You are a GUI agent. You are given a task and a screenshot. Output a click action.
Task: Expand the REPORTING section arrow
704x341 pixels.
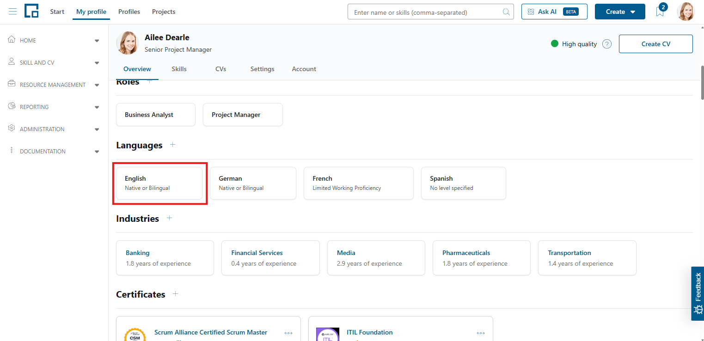(x=97, y=107)
